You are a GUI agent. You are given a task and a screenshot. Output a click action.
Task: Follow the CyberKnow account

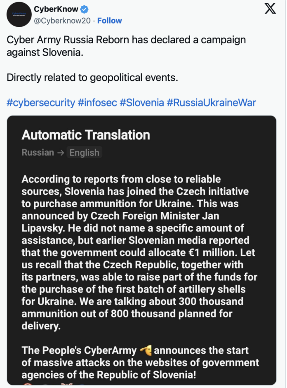coord(110,21)
